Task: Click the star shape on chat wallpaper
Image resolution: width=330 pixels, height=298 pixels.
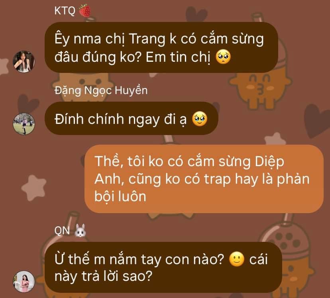Action: point(33,188)
